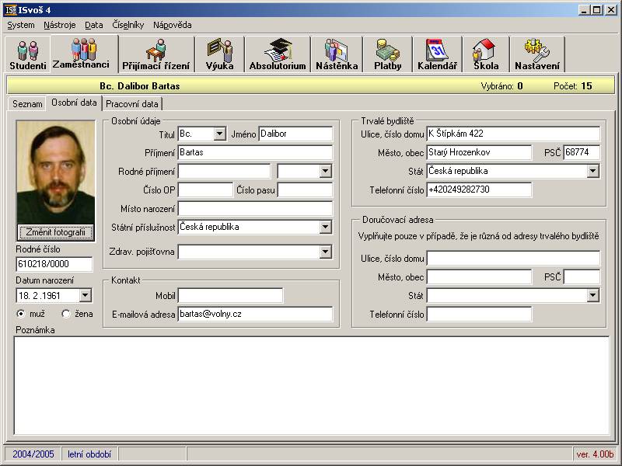Open the Platby payments module
The image size is (622, 466).
click(387, 54)
